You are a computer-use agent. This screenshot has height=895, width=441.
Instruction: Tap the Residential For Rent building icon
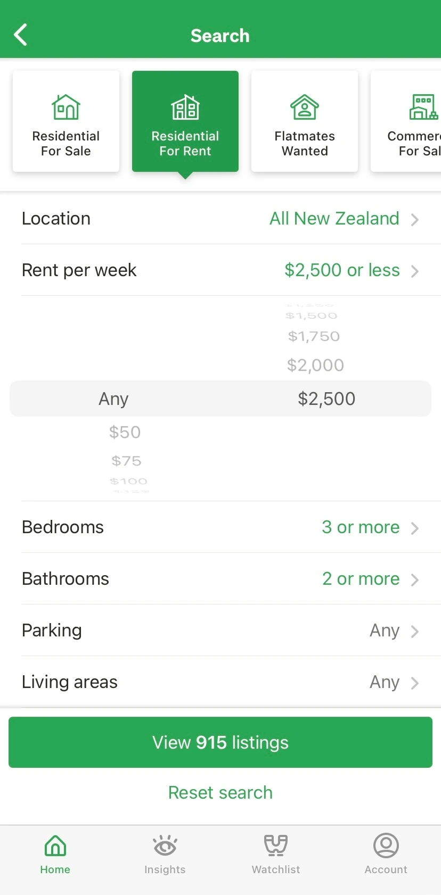point(185,107)
